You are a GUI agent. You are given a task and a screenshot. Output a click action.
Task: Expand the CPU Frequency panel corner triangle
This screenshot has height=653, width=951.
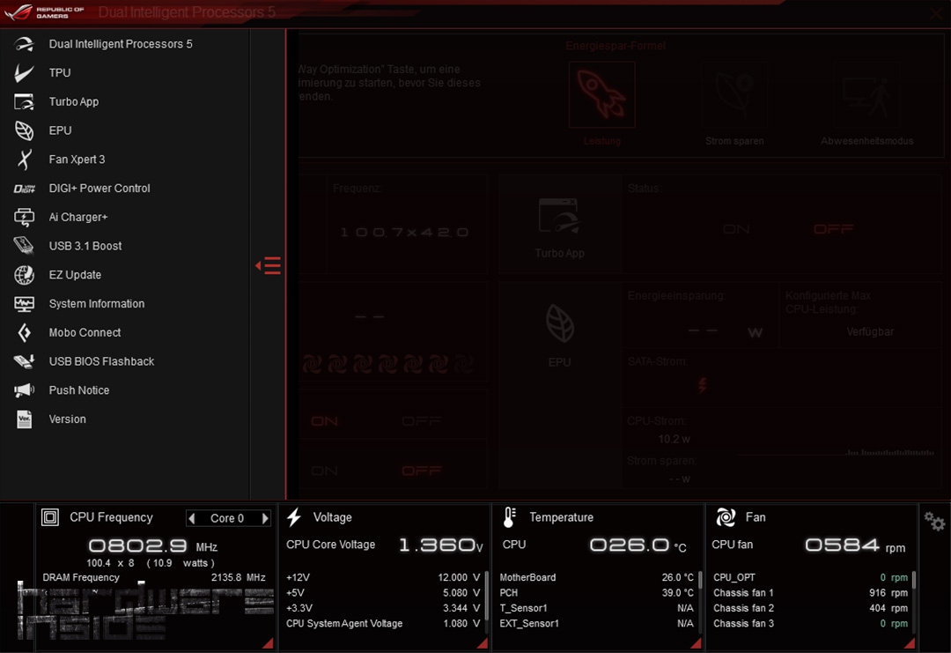click(268, 643)
